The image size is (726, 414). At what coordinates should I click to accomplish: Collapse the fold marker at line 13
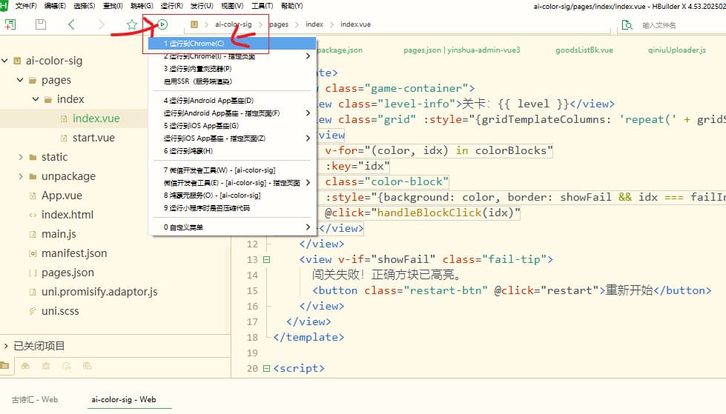tap(267, 259)
